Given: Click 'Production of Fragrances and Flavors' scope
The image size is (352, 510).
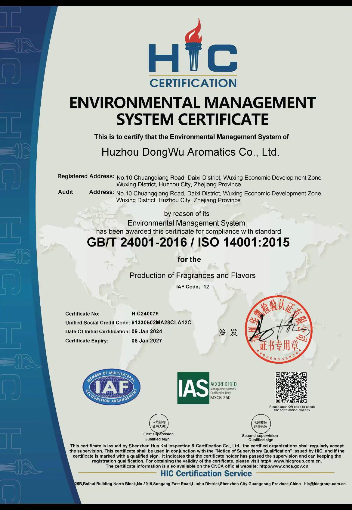Looking at the screenshot, I should (193, 275).
